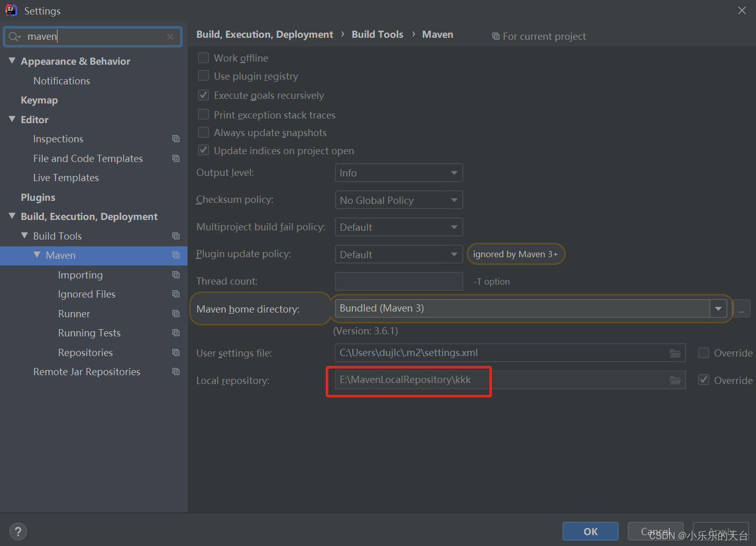This screenshot has height=546, width=756.
Task: Click project-level icon on the Maven row
Action: [x=176, y=255]
